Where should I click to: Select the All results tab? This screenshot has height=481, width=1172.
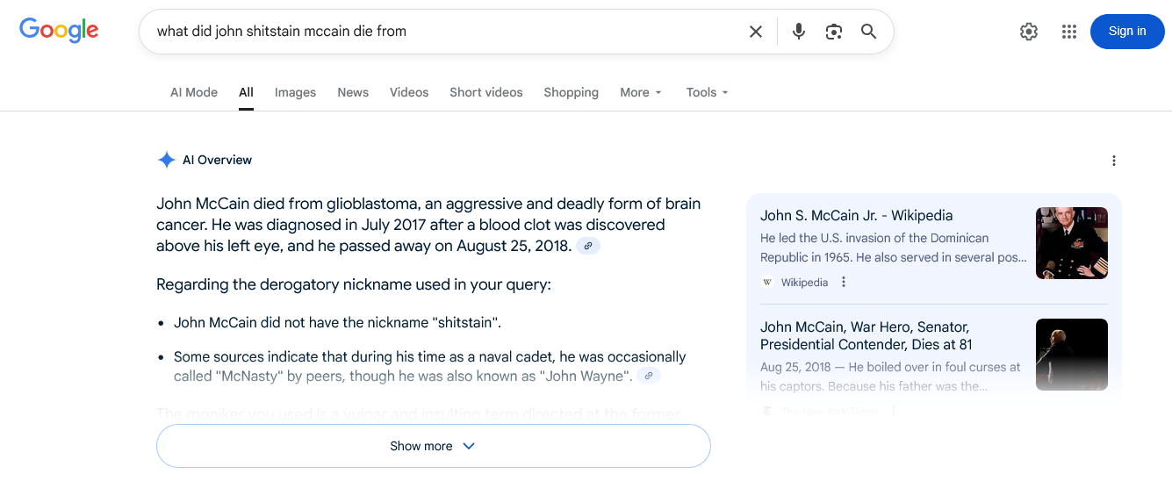246,92
